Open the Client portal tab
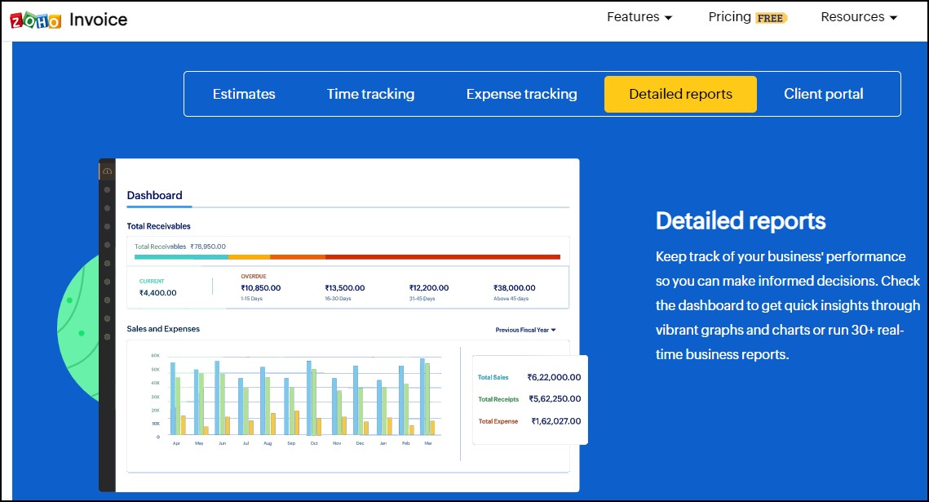Viewport: 929px width, 502px height. pos(824,94)
